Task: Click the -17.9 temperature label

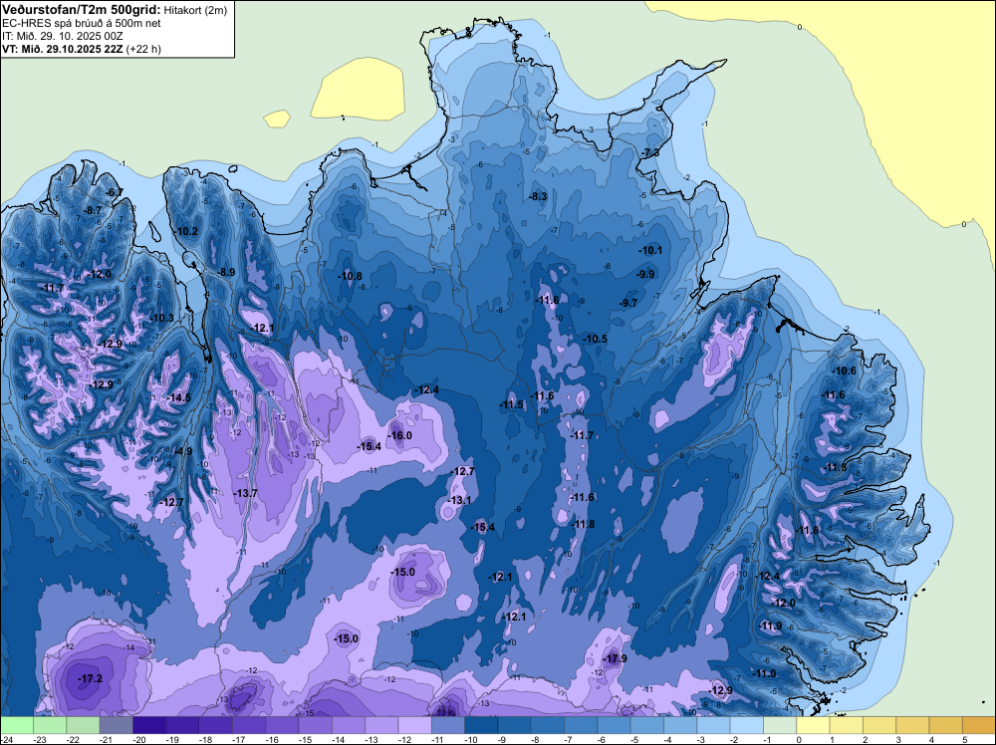Action: point(615,658)
